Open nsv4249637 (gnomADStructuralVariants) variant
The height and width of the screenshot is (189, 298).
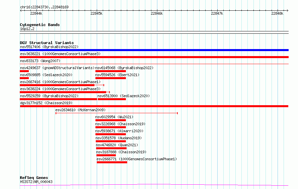[57, 68]
